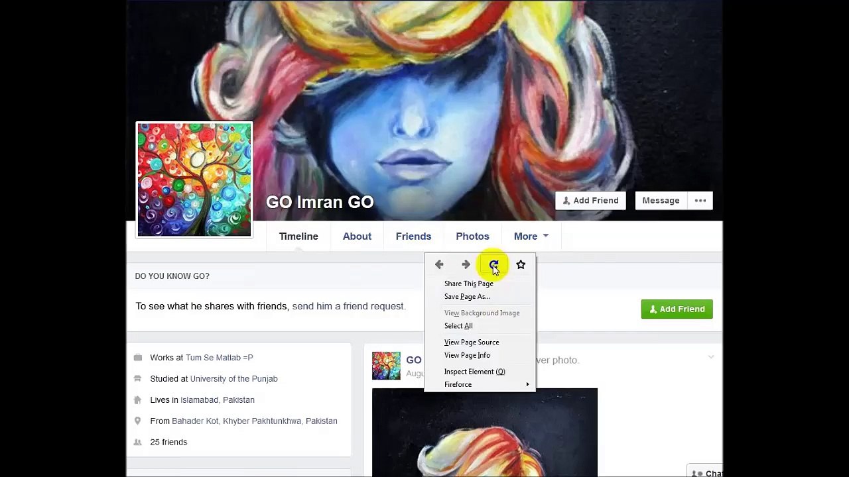Open the Photos tab
Image resolution: width=849 pixels, height=477 pixels.
pos(472,237)
